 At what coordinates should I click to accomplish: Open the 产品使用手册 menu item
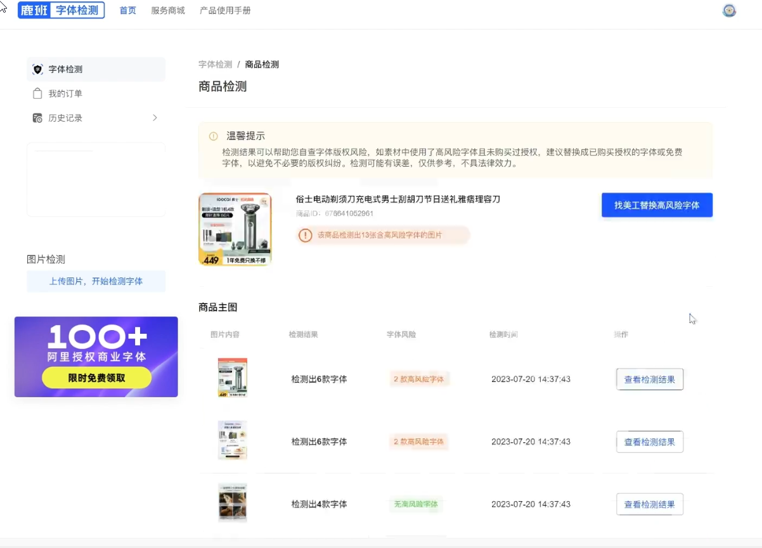(225, 11)
